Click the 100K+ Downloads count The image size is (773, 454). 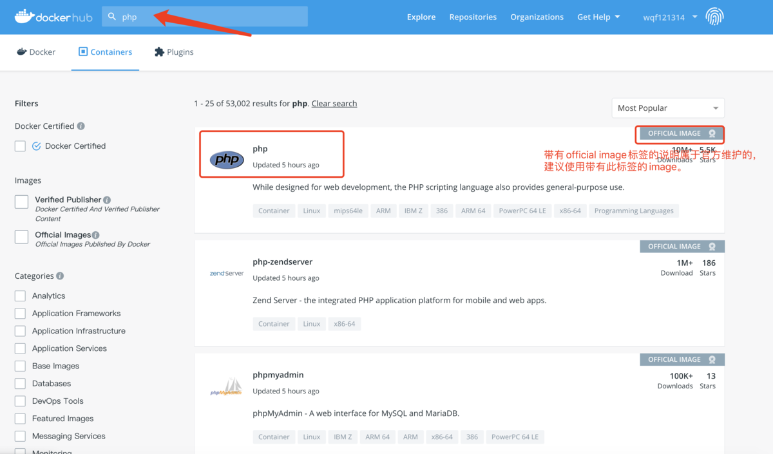coord(675,381)
